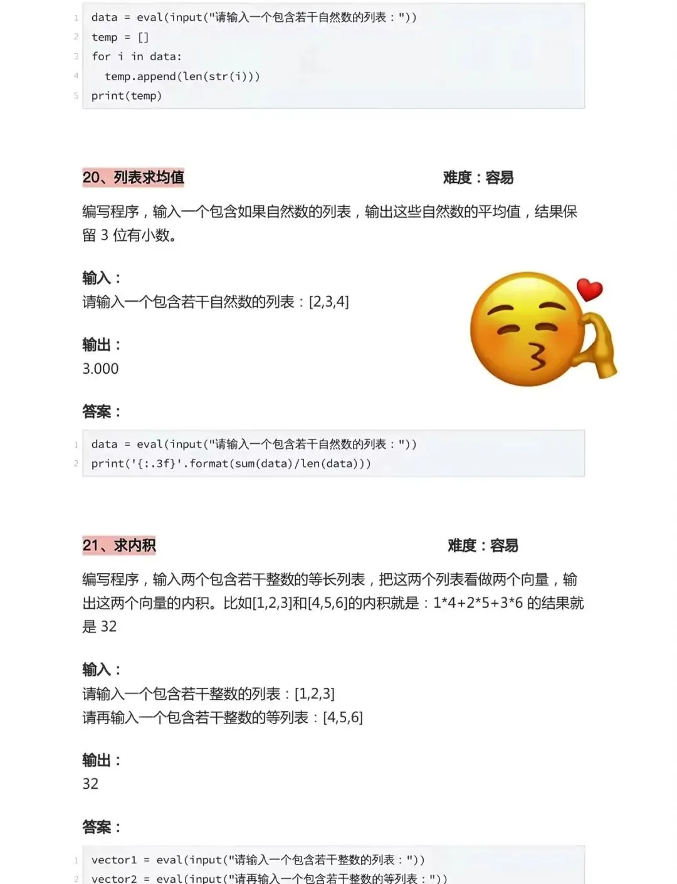The width and height of the screenshot is (677, 884).
Task: Click the output value 32
Action: pyautogui.click(x=90, y=784)
